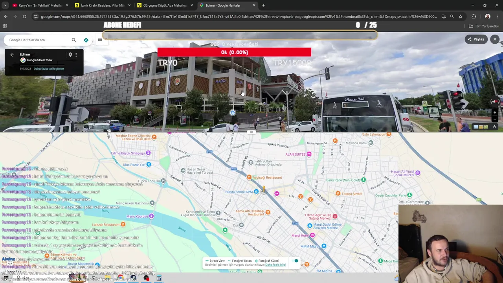Click the yellow pegman on the map
This screenshot has height=283, width=503.
(264, 189)
